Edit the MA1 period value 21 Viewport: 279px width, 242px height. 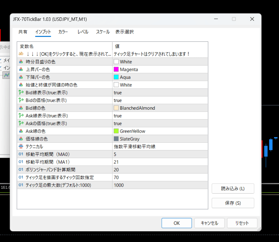[x=160, y=162]
